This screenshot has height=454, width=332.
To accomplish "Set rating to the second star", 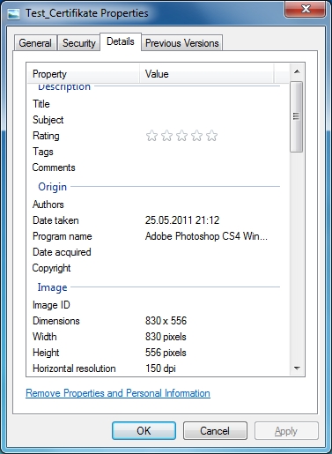I will pyautogui.click(x=166, y=136).
